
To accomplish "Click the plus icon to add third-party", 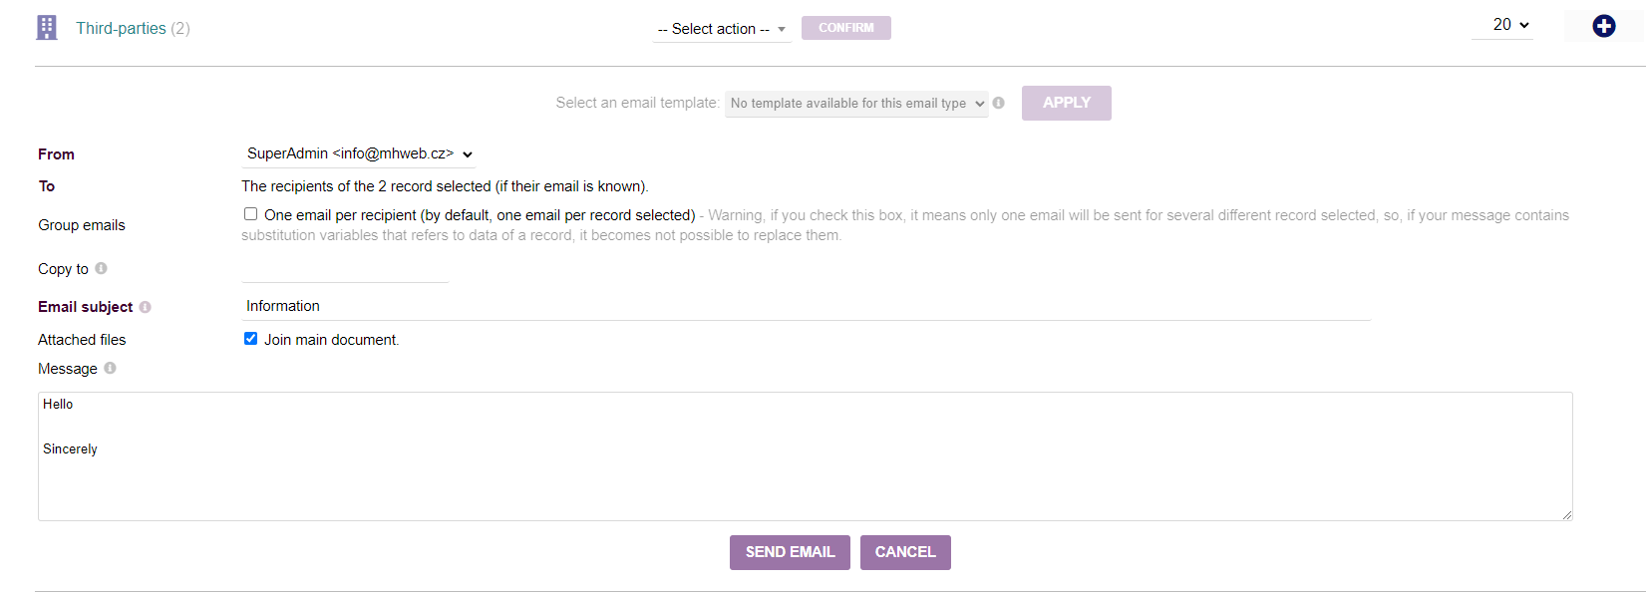I will coord(1603,26).
